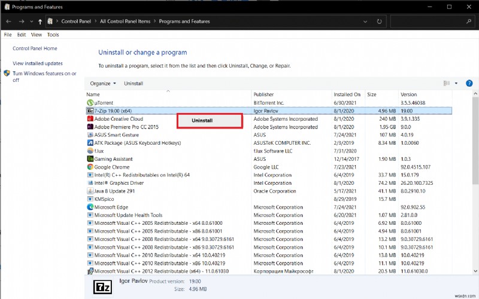Expand breadcrumb arrow after All Control Panel Items
The height and width of the screenshot is (299, 479).
[x=154, y=22]
